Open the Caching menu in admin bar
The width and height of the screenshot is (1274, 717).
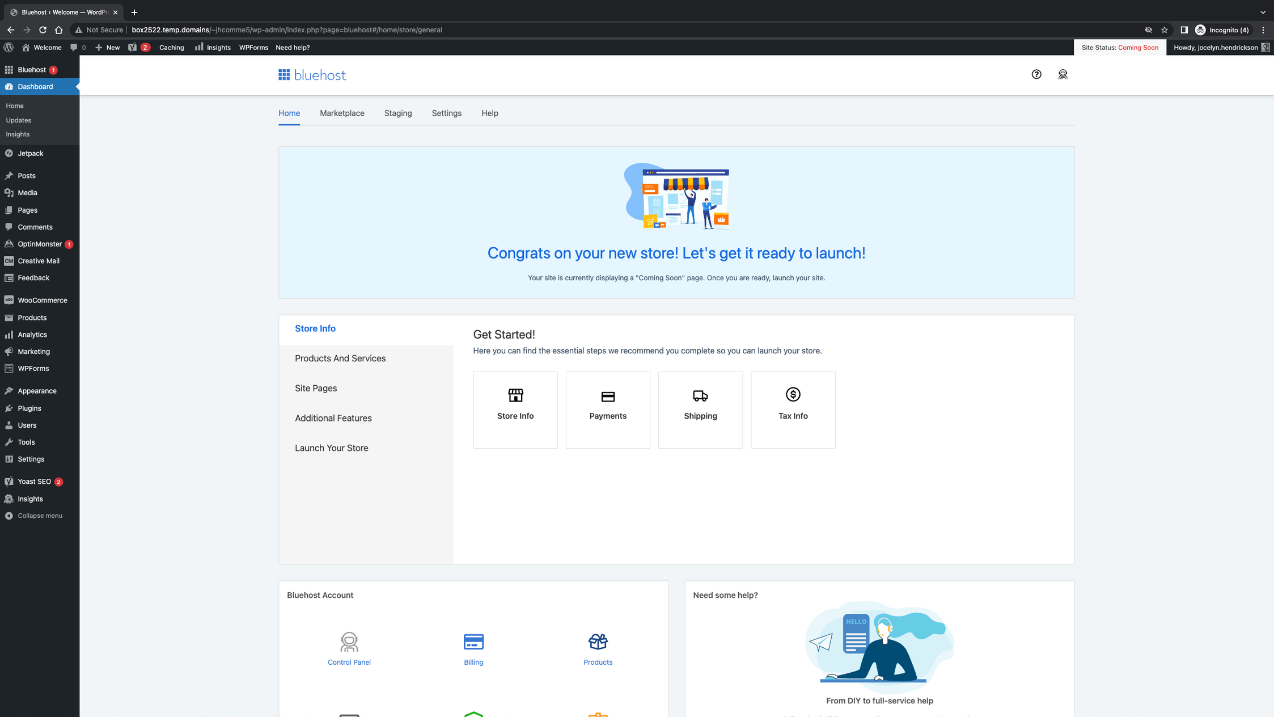click(172, 47)
